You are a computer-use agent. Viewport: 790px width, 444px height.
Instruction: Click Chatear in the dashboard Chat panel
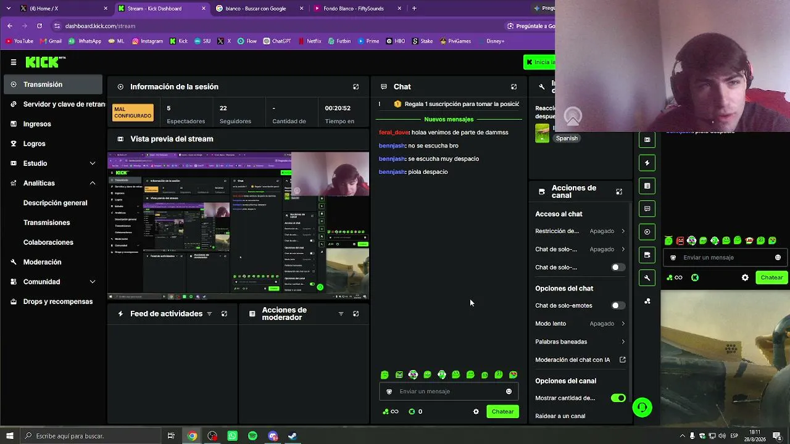(502, 412)
